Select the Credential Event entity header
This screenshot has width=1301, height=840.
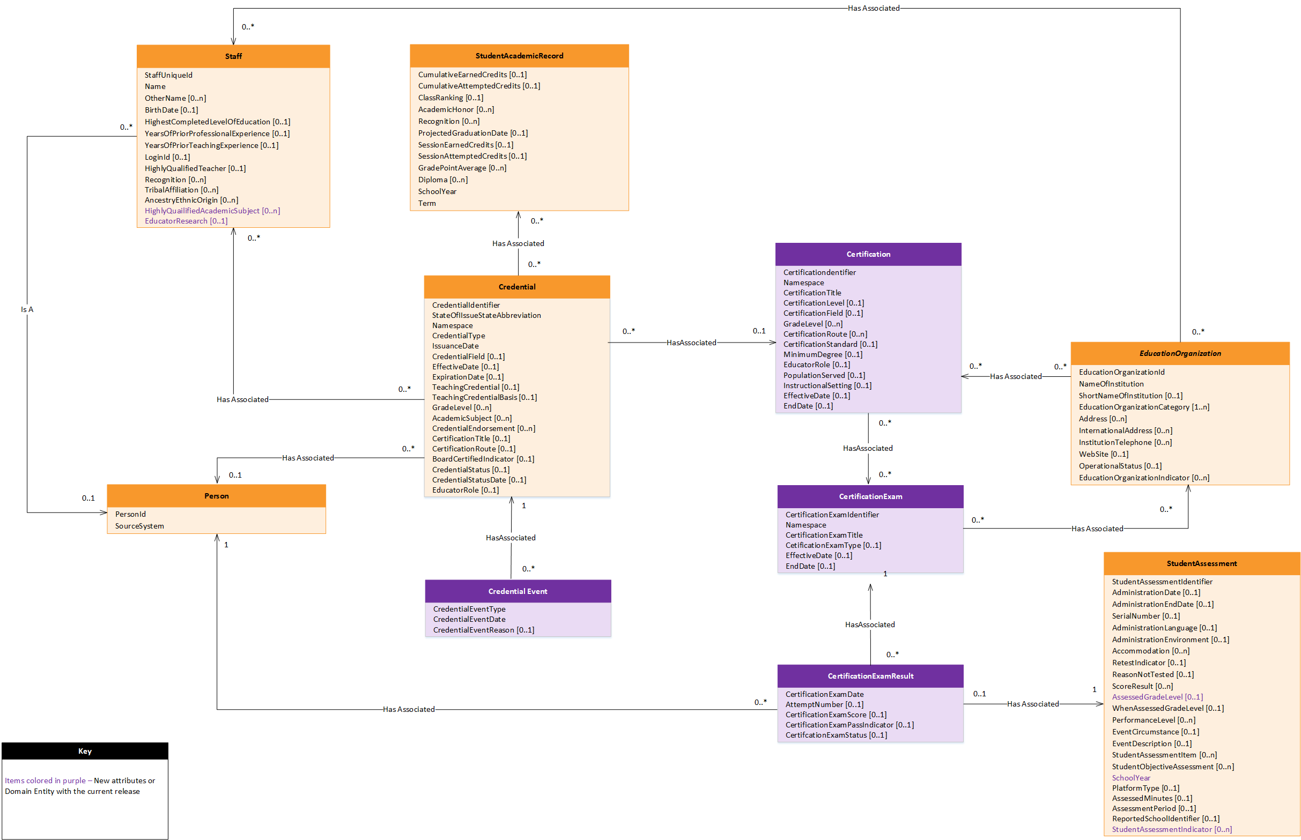point(517,591)
